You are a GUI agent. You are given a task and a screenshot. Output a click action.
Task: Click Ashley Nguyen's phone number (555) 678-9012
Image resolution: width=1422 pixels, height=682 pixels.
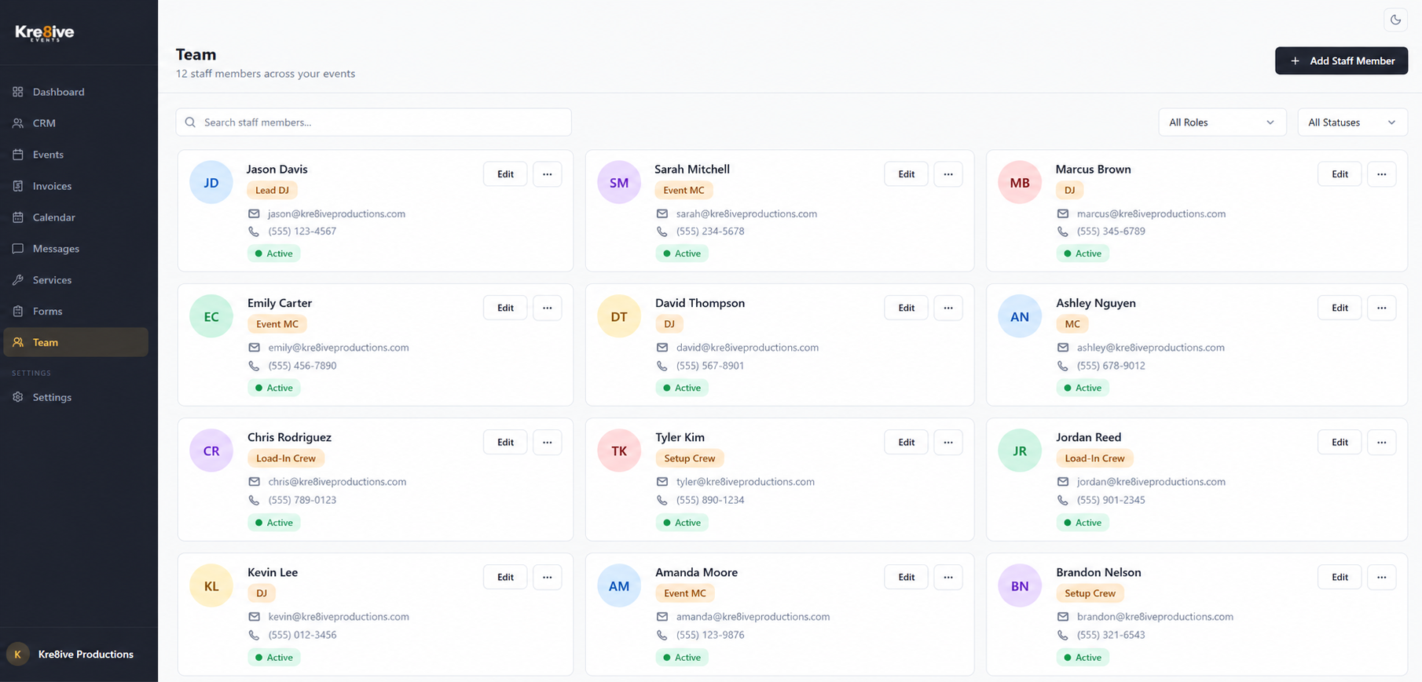click(1111, 366)
